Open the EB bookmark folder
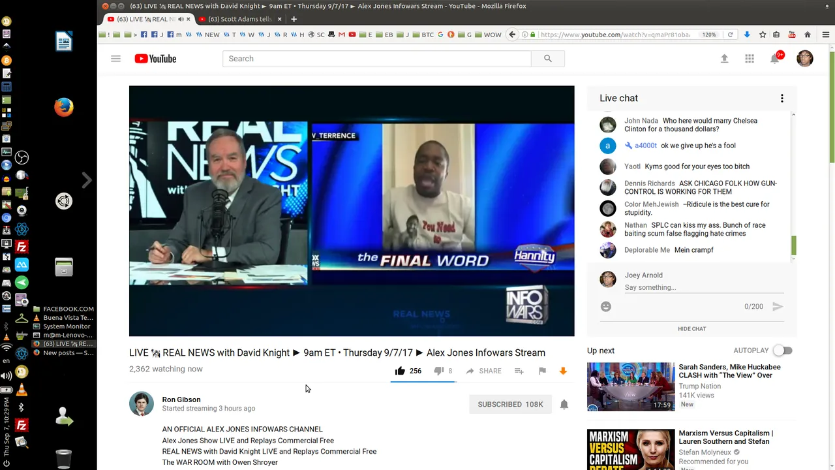 (385, 35)
